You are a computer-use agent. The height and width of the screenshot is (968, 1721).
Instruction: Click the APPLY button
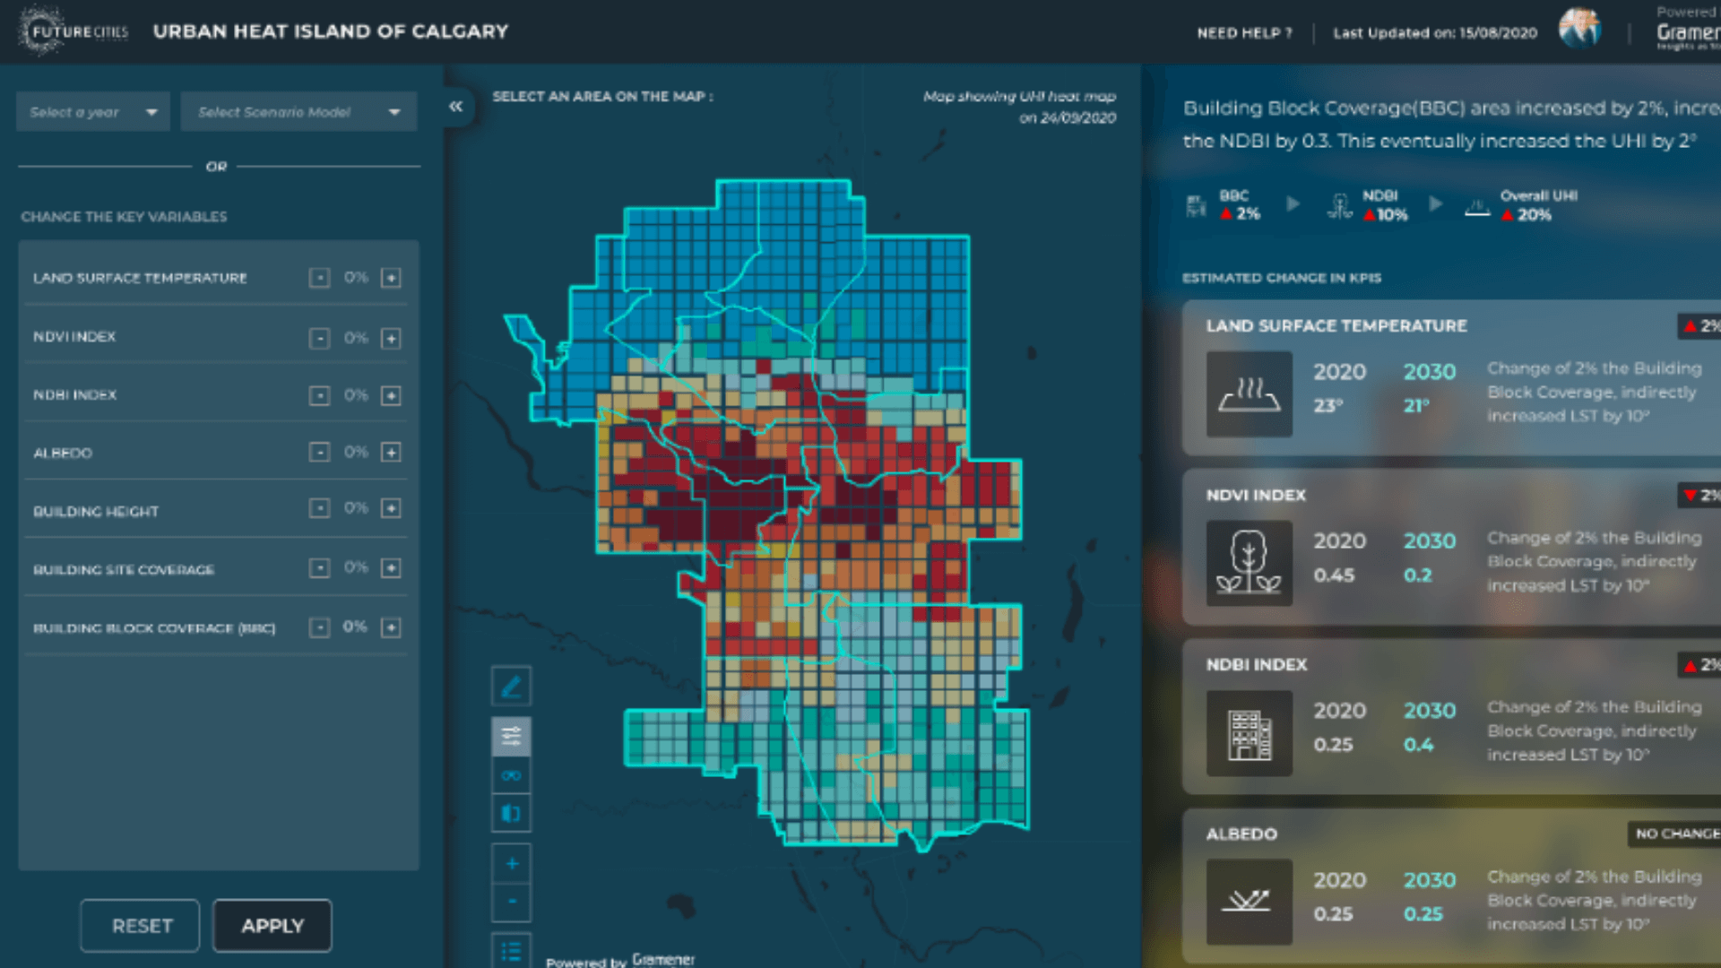coord(272,925)
